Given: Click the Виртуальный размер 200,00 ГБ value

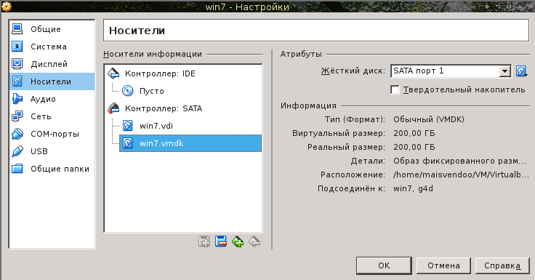Looking at the screenshot, I should [x=414, y=133].
